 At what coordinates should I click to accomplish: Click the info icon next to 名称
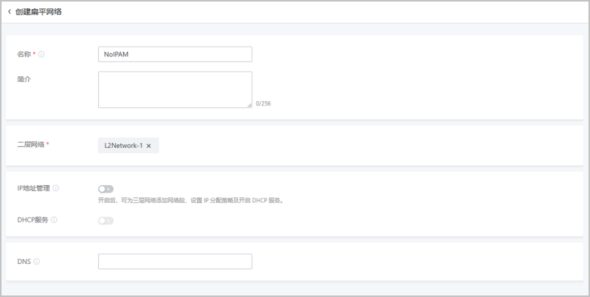tap(42, 54)
